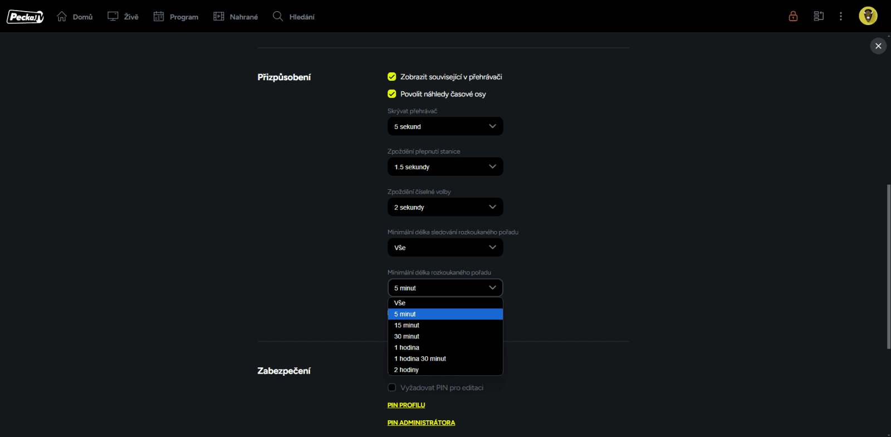Click the Zpoždění číselné volby label

point(419,192)
